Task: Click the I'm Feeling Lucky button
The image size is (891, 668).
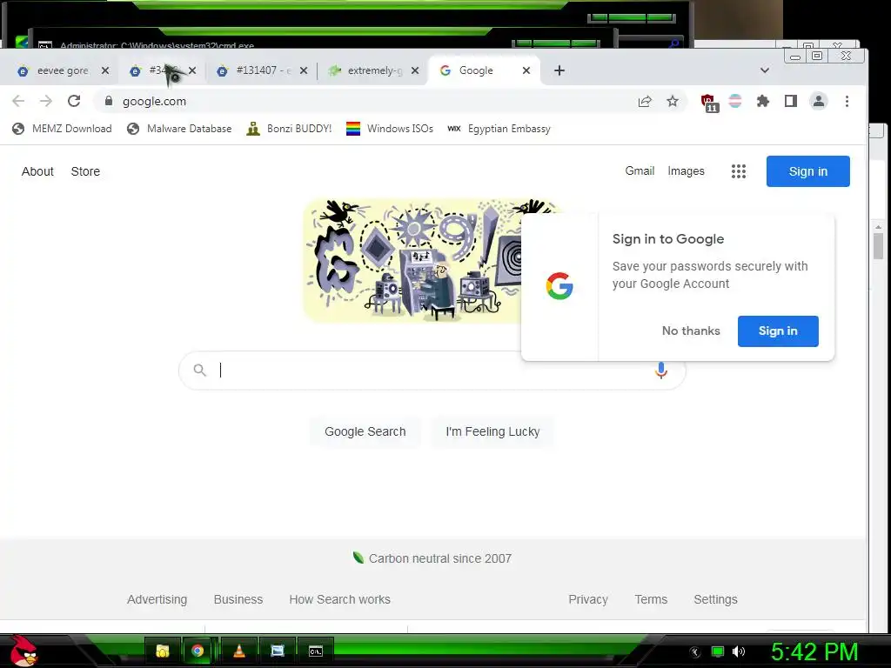Action: [492, 431]
